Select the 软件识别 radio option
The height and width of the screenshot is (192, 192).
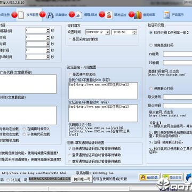click(x=151, y=33)
